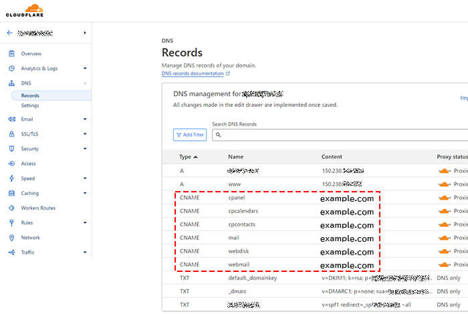The image size is (468, 314).
Task: Expand the Security submenu arrow
Action: [85, 148]
